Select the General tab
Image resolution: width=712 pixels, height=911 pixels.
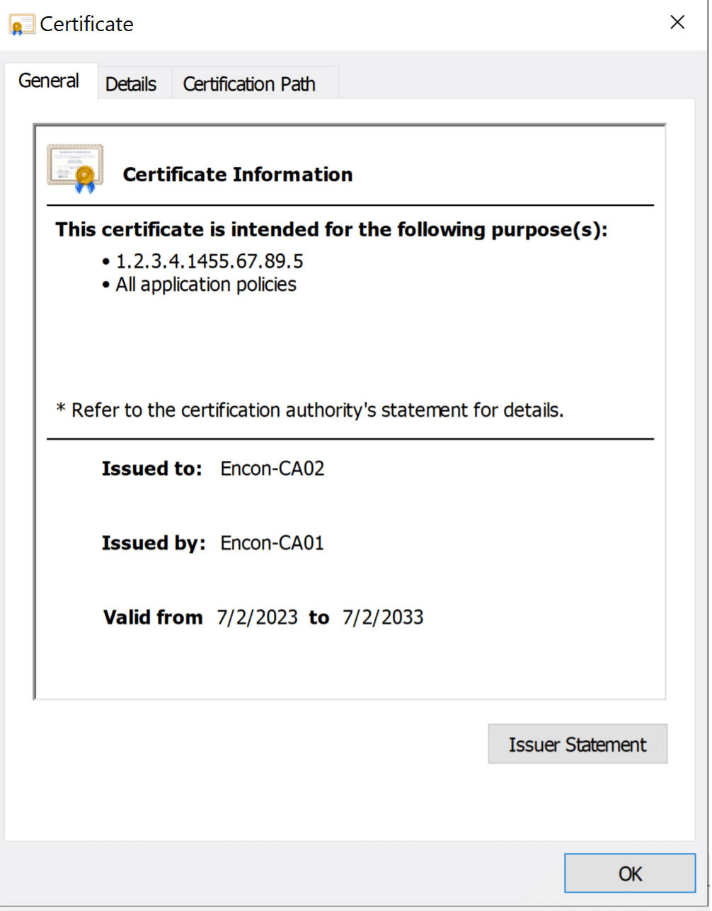coord(48,81)
